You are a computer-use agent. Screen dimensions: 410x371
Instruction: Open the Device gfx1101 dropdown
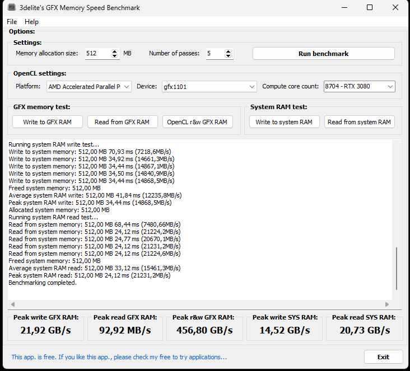[209, 87]
